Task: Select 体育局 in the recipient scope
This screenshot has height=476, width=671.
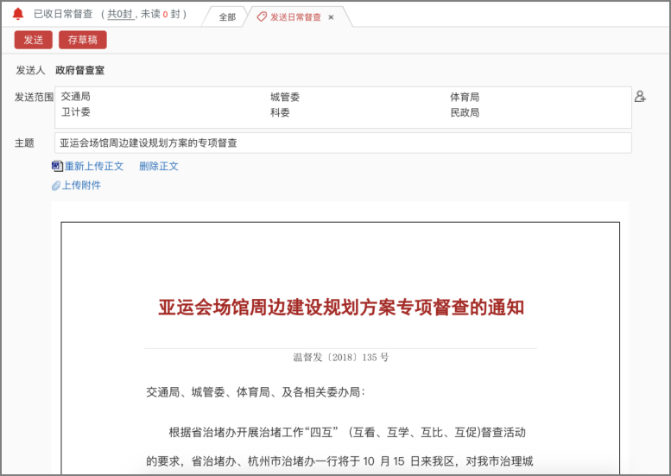Action: (464, 98)
